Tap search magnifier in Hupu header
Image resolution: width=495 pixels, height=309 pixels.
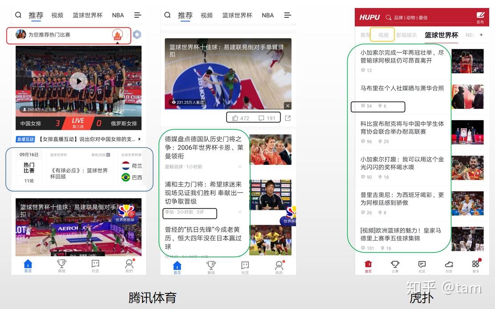coord(388,17)
